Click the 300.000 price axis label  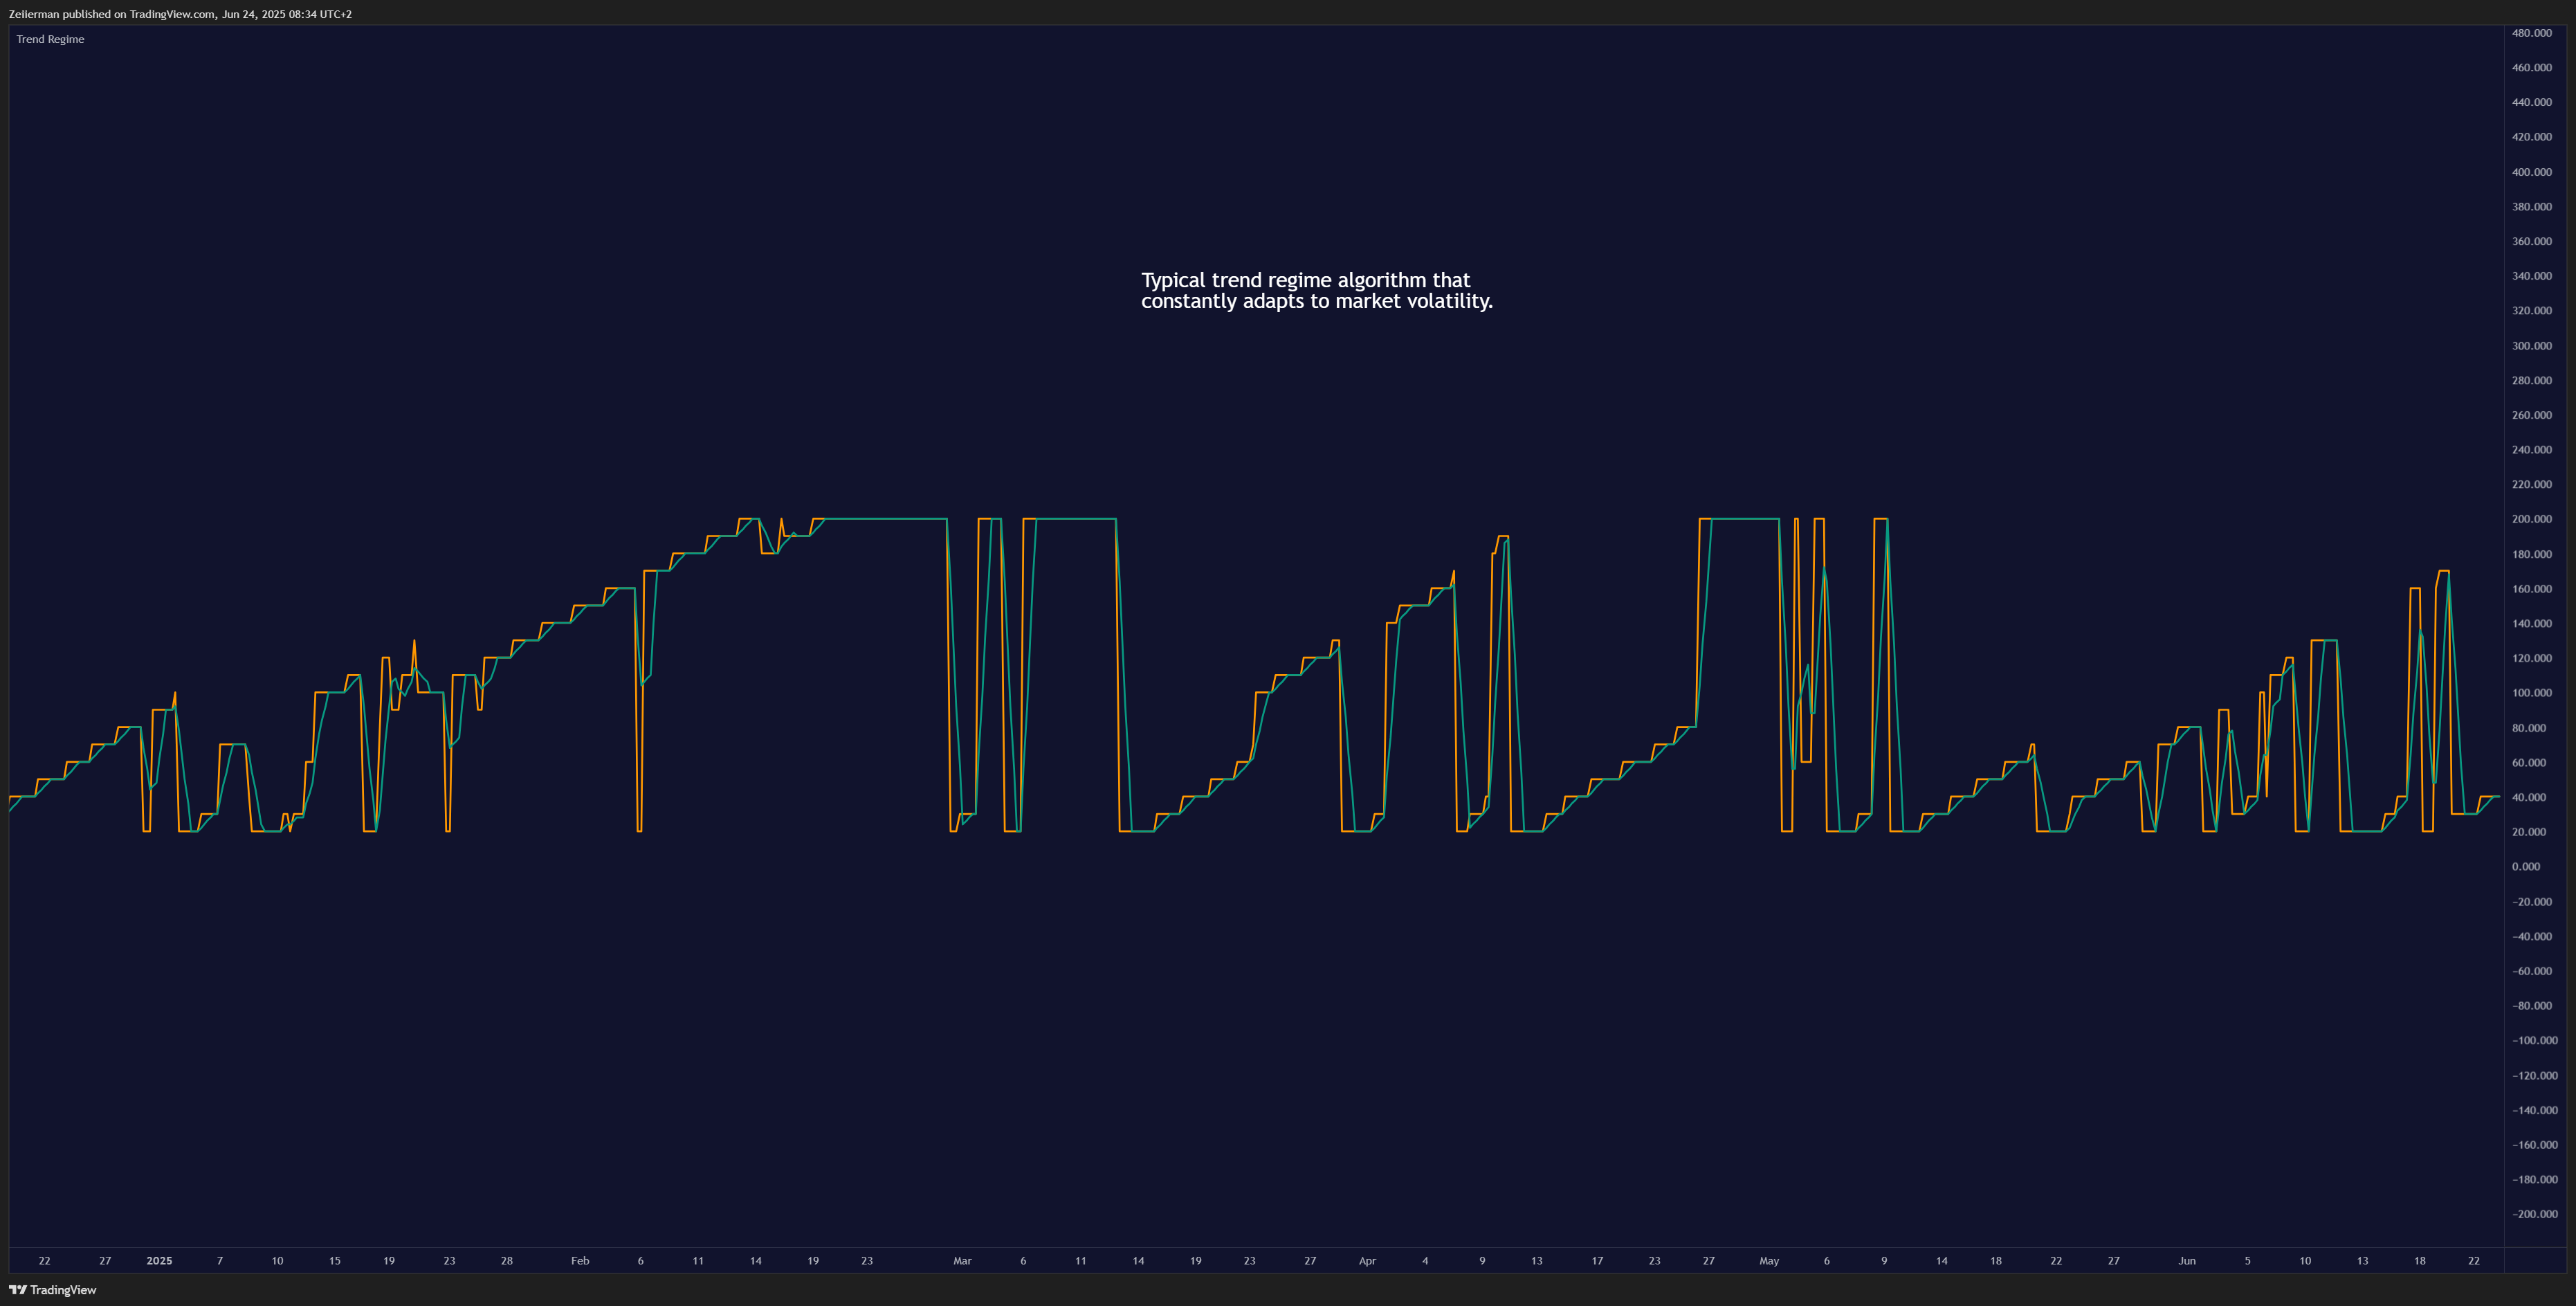[x=2531, y=346]
